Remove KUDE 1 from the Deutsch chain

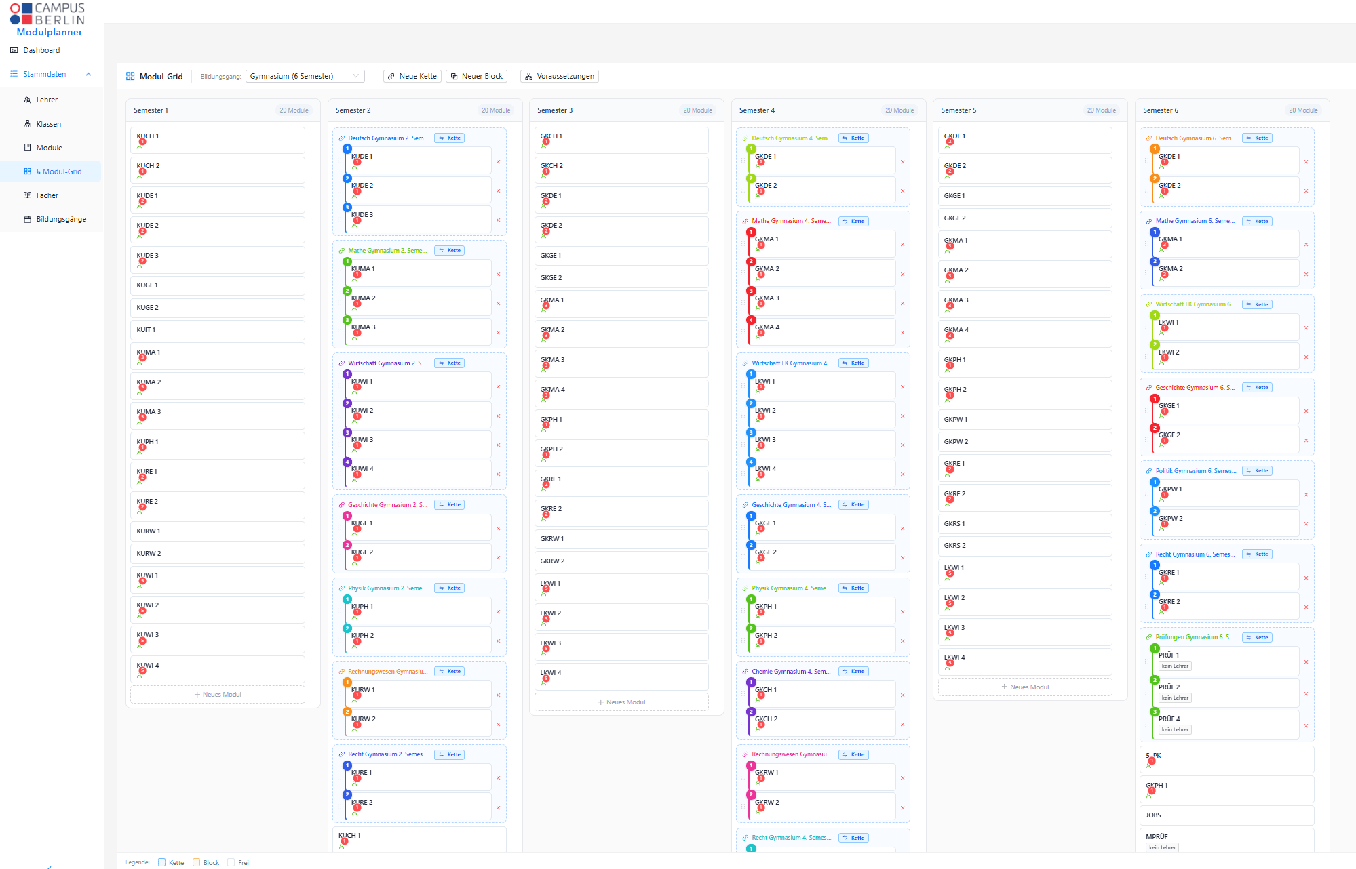tap(498, 162)
